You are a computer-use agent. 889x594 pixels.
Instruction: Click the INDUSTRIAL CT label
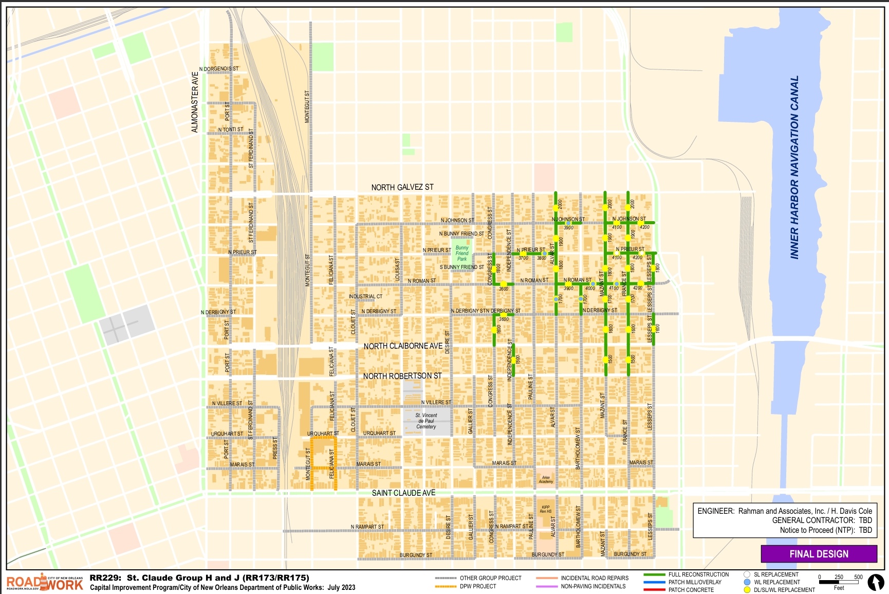pos(365,296)
